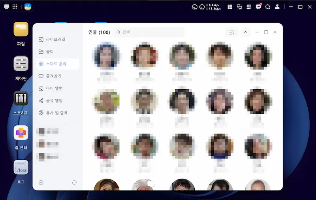316x200 pixels.
Task: Select 스마트 분류 in the sidebar
Action: point(57,64)
